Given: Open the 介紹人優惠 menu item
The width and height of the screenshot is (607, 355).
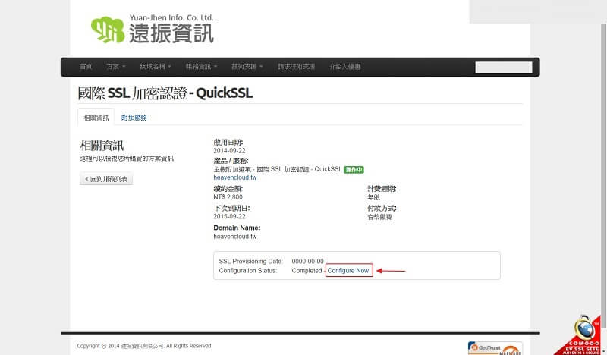Looking at the screenshot, I should click(x=345, y=67).
